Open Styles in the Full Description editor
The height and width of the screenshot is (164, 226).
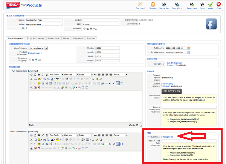click(86, 75)
